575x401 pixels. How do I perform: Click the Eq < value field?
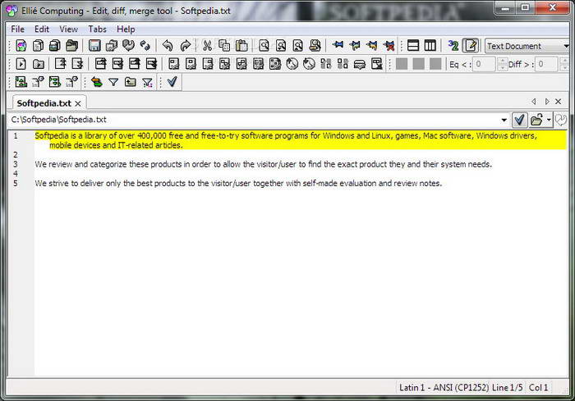pos(485,64)
